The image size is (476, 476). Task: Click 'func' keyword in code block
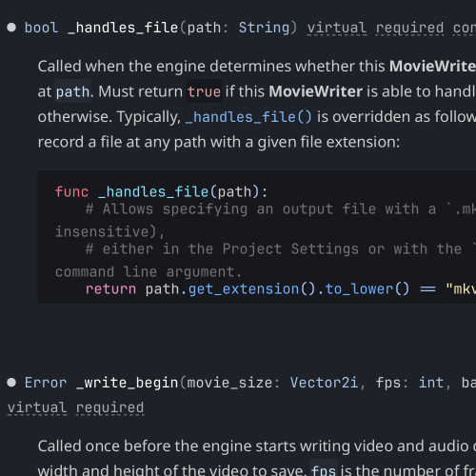tap(71, 192)
